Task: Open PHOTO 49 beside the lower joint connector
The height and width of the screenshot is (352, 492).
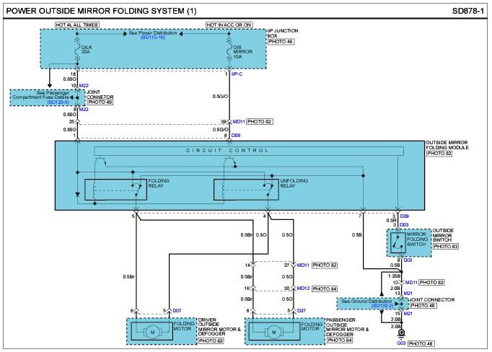Action: coord(423,306)
